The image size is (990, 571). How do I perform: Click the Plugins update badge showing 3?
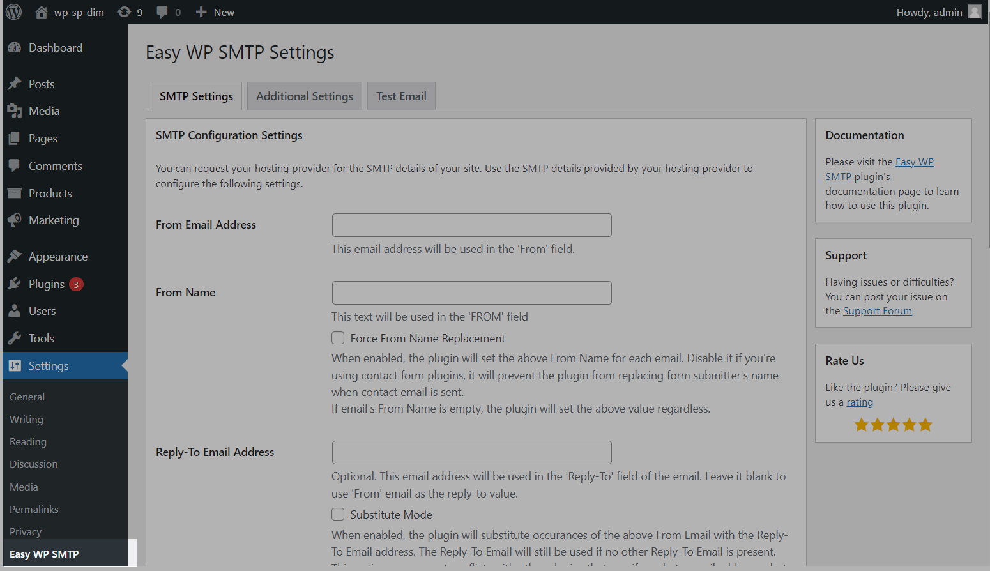(x=76, y=284)
